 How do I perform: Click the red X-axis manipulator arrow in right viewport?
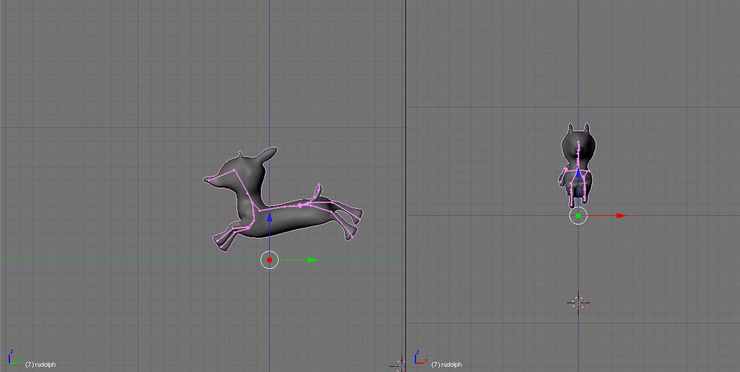point(621,216)
